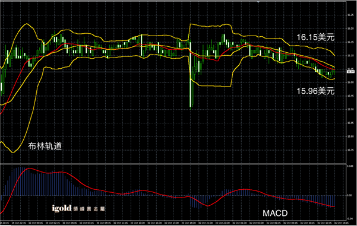This screenshot has height=226, width=357.
Task: Click the 16.25 price scale tick
Action: point(350,15)
